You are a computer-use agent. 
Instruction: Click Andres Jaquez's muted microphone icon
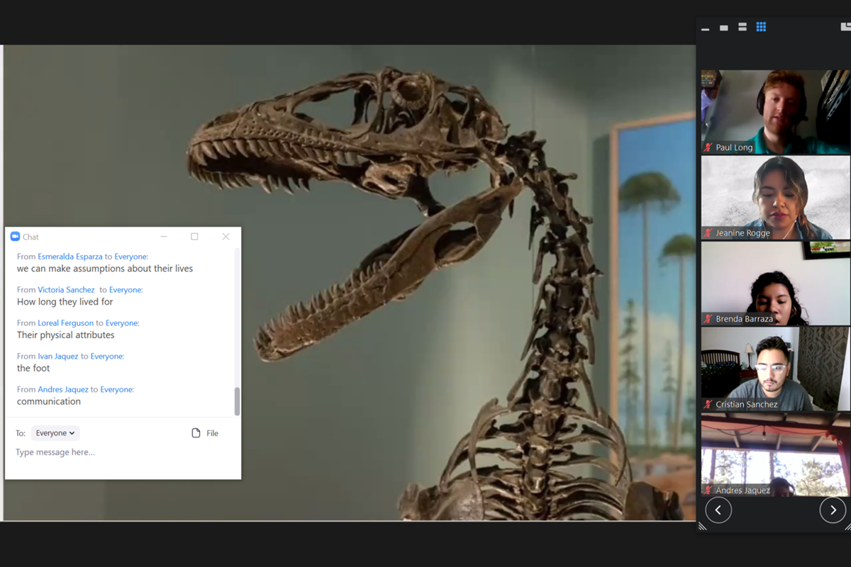(708, 490)
